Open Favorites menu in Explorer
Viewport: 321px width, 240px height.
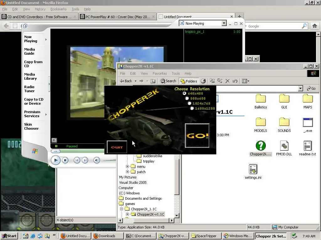[x=160, y=73]
